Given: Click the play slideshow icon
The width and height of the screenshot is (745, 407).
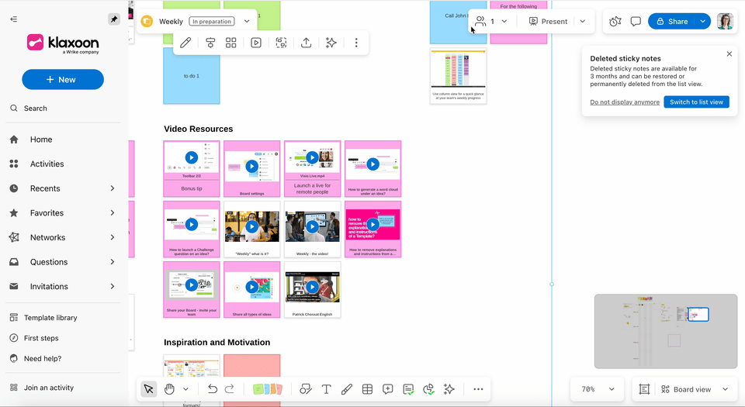Looking at the screenshot, I should [x=255, y=43].
